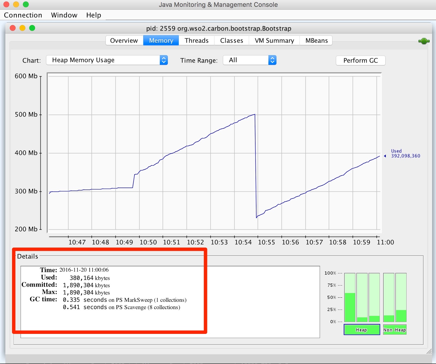Expand the Heap Memory Usage chart dropdown
This screenshot has width=436, height=364.
coord(107,60)
